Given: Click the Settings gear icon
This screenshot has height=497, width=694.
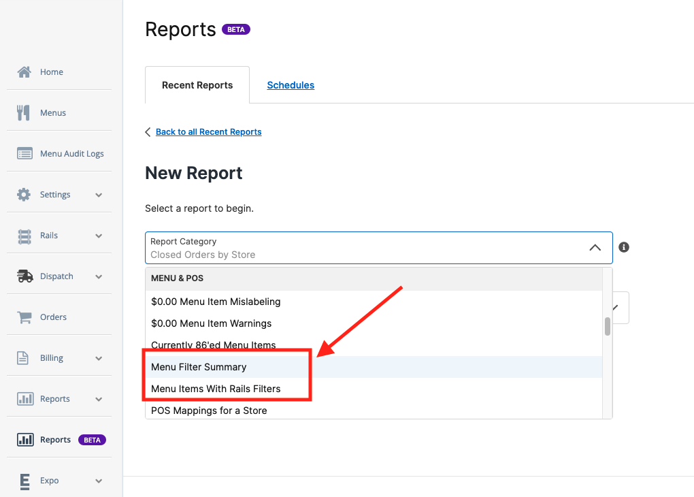Looking at the screenshot, I should (x=24, y=195).
